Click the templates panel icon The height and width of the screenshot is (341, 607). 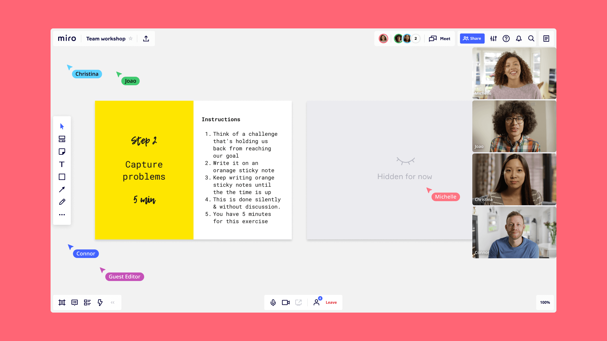click(62, 139)
